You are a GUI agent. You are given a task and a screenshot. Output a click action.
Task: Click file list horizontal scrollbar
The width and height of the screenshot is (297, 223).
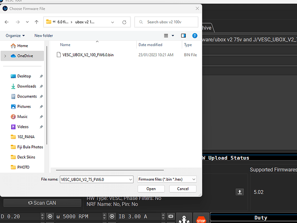(x=110, y=170)
